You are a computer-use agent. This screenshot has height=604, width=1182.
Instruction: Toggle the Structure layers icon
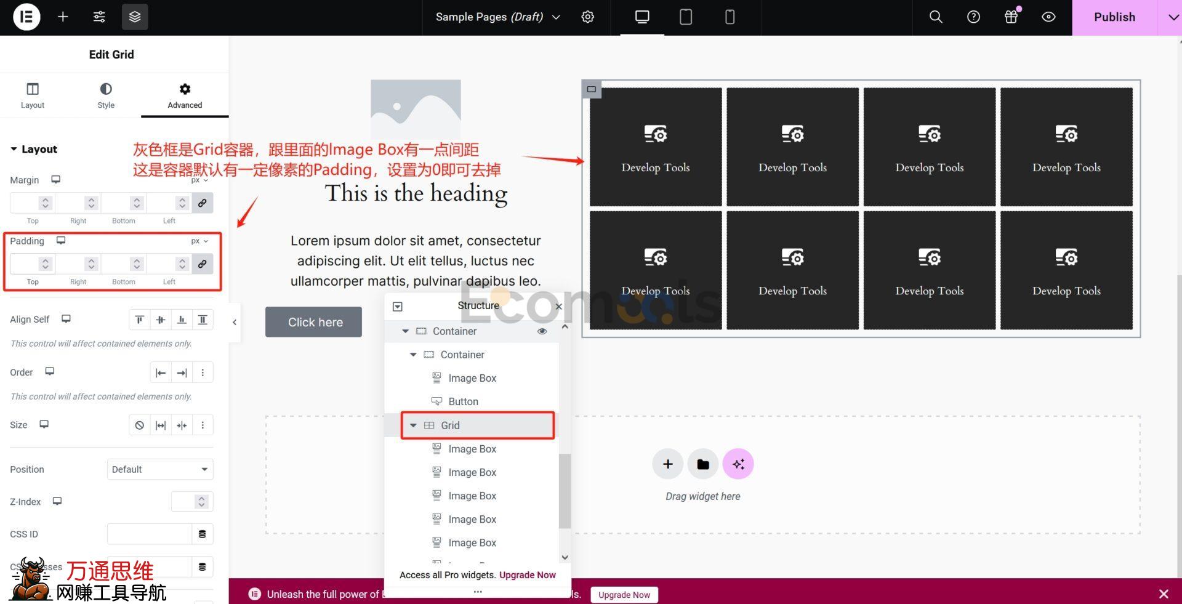point(135,17)
